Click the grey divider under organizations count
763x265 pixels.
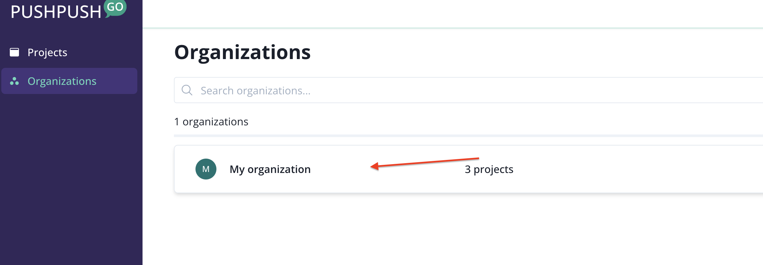click(x=458, y=135)
